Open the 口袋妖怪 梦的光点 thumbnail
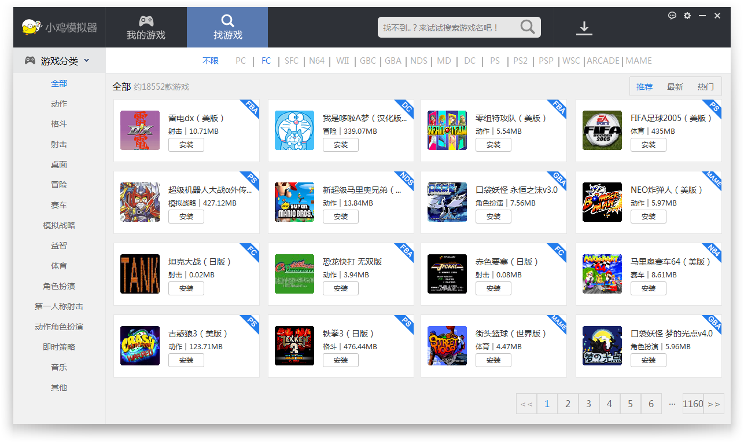 [x=602, y=346]
